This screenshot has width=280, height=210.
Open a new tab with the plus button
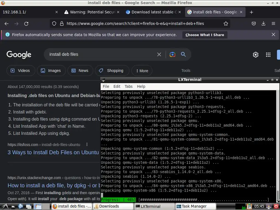coord(252,12)
